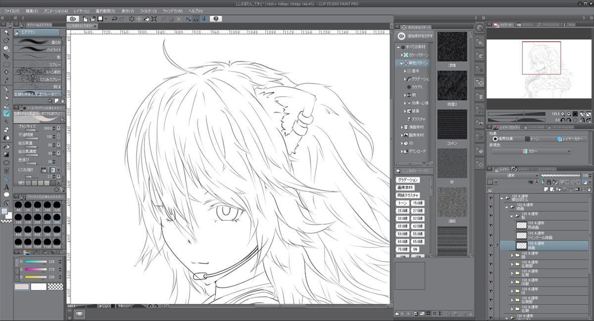Expand the 3D material folder
Screen dimensions: 594x321
coord(401,143)
